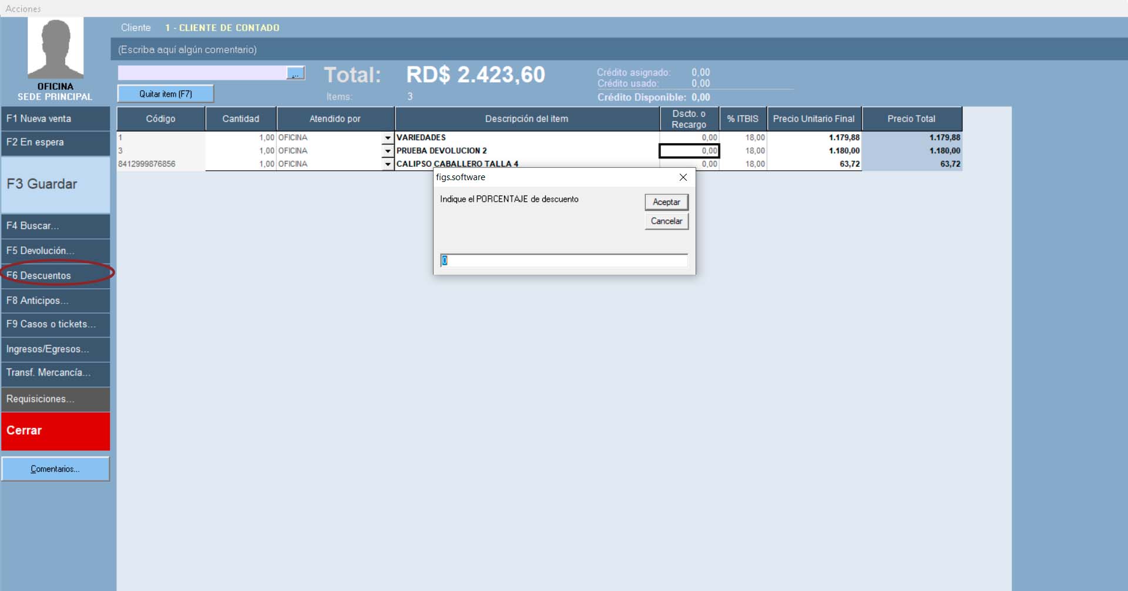Expand Atendido por dropdown for CALIPSO CABALLERO row
Viewport: 1128px width, 591px height.
pos(388,164)
